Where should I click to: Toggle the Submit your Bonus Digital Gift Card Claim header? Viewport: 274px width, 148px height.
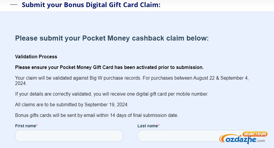tap(91, 5)
